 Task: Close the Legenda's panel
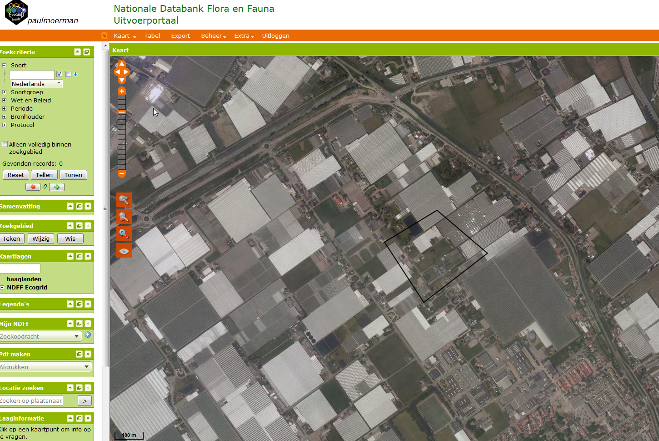(x=88, y=304)
